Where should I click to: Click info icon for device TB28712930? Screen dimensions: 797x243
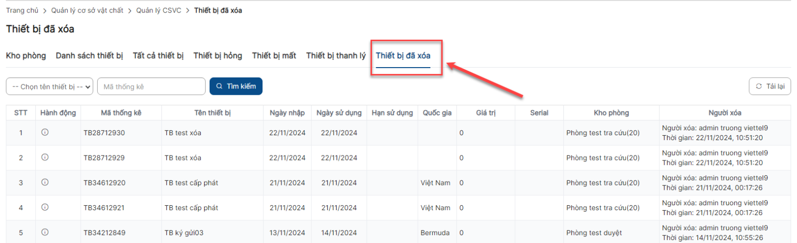tap(45, 133)
